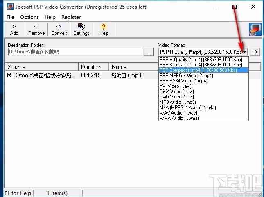
Task: Browse destination folder with the ... button
Action: coord(149,52)
